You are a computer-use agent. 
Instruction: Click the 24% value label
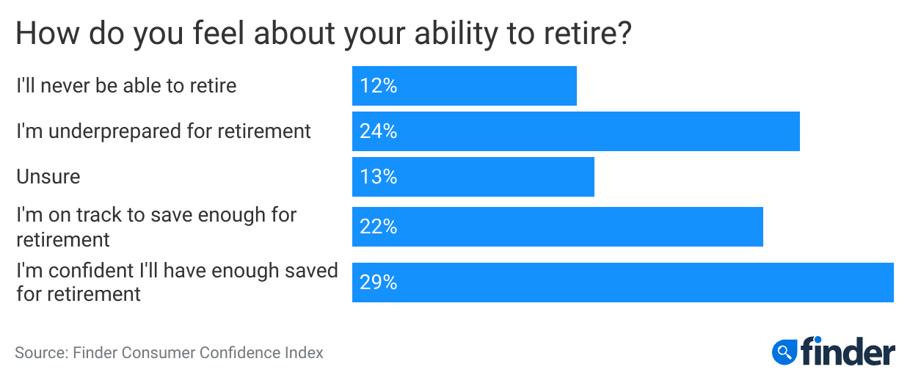coord(378,131)
